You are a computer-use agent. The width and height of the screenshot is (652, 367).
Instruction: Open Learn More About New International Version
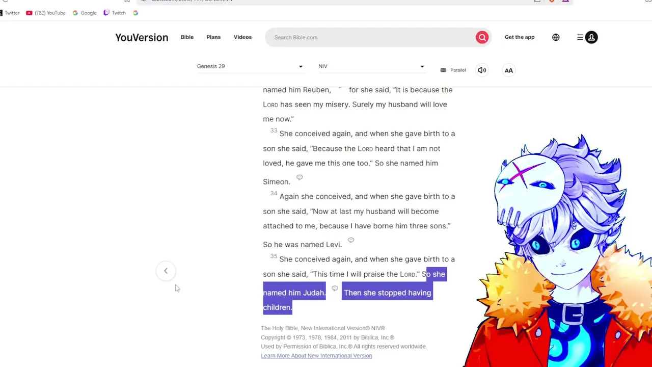(x=316, y=356)
